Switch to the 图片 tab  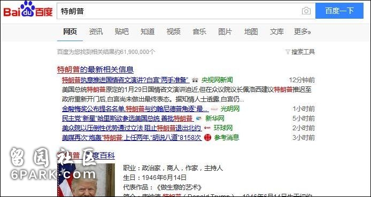click(225, 31)
